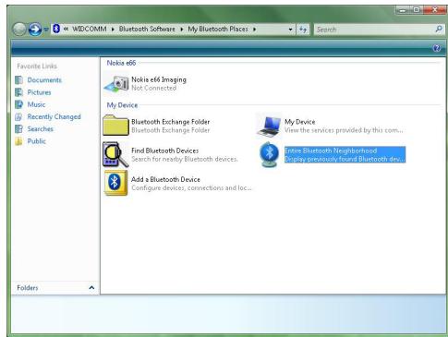The height and width of the screenshot is (337, 448).
Task: Go forward with the blue Forward arrow
Action: pyautogui.click(x=35, y=30)
